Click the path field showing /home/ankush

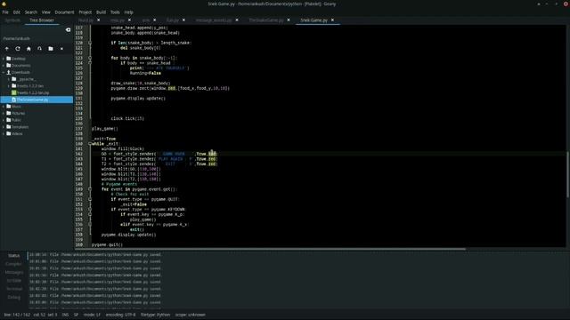click(37, 38)
